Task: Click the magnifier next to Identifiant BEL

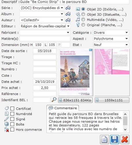Action: tap(54, 100)
